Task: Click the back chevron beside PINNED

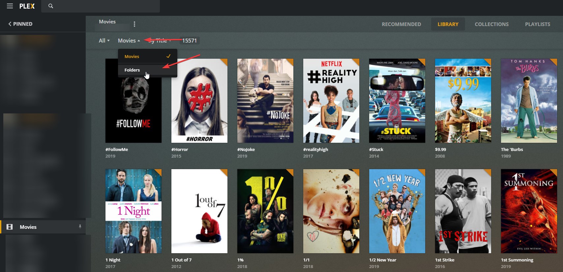Action: (10, 24)
